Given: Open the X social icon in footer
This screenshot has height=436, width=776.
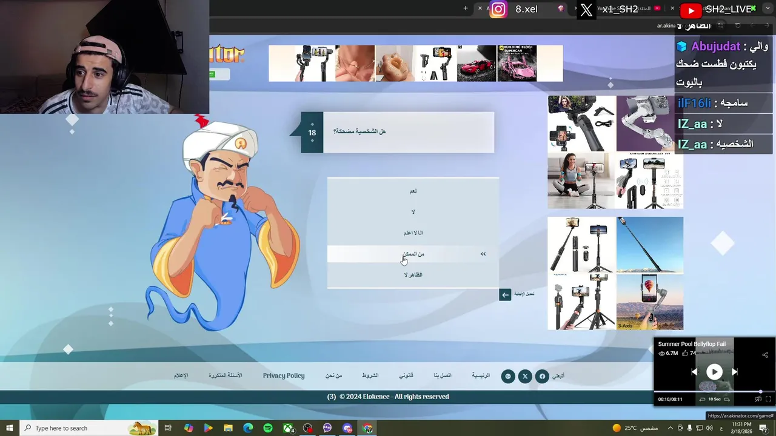Looking at the screenshot, I should point(525,376).
